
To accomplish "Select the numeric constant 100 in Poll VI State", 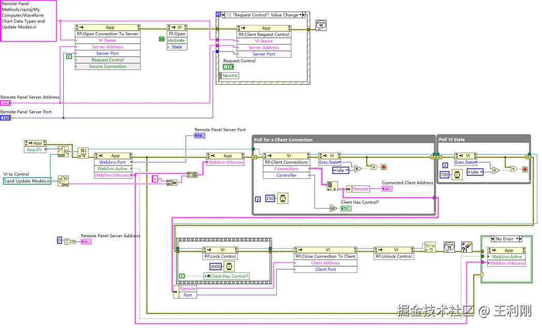I will click(x=445, y=175).
